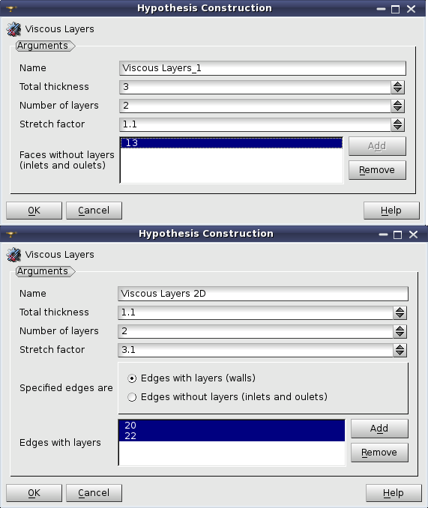
Task: Select Edges with layers (walls) radio option
Action: pyautogui.click(x=191, y=378)
